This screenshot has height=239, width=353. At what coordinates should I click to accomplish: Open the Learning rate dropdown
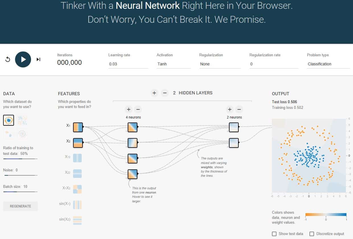[128, 64]
